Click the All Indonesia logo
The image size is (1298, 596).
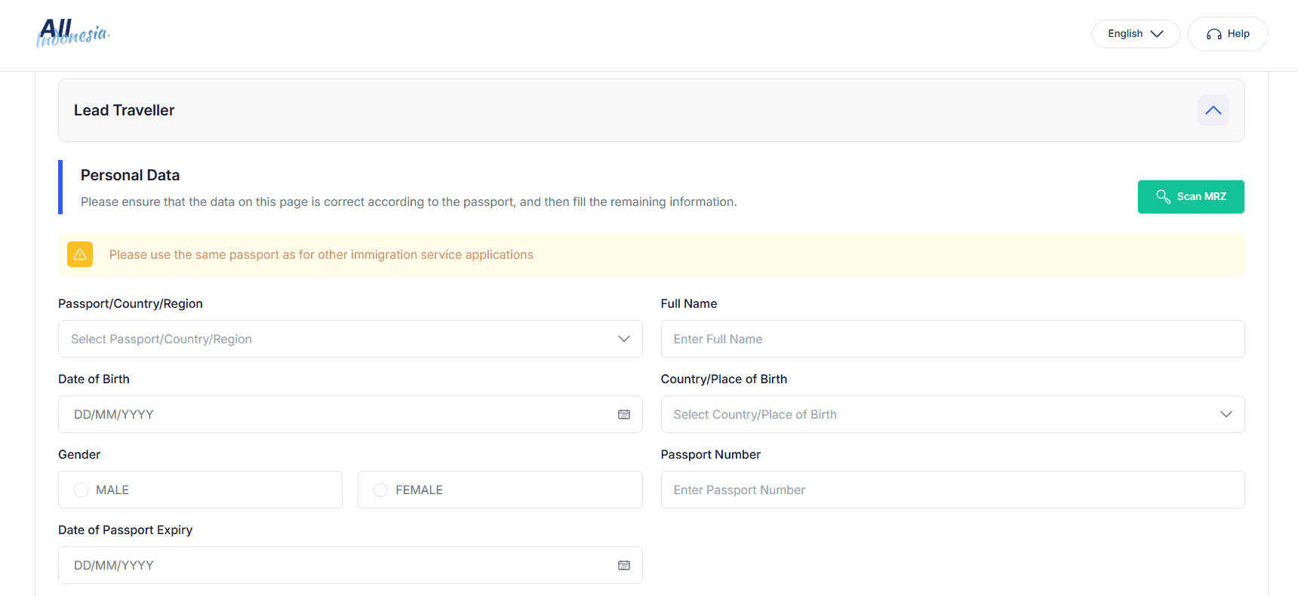[73, 33]
